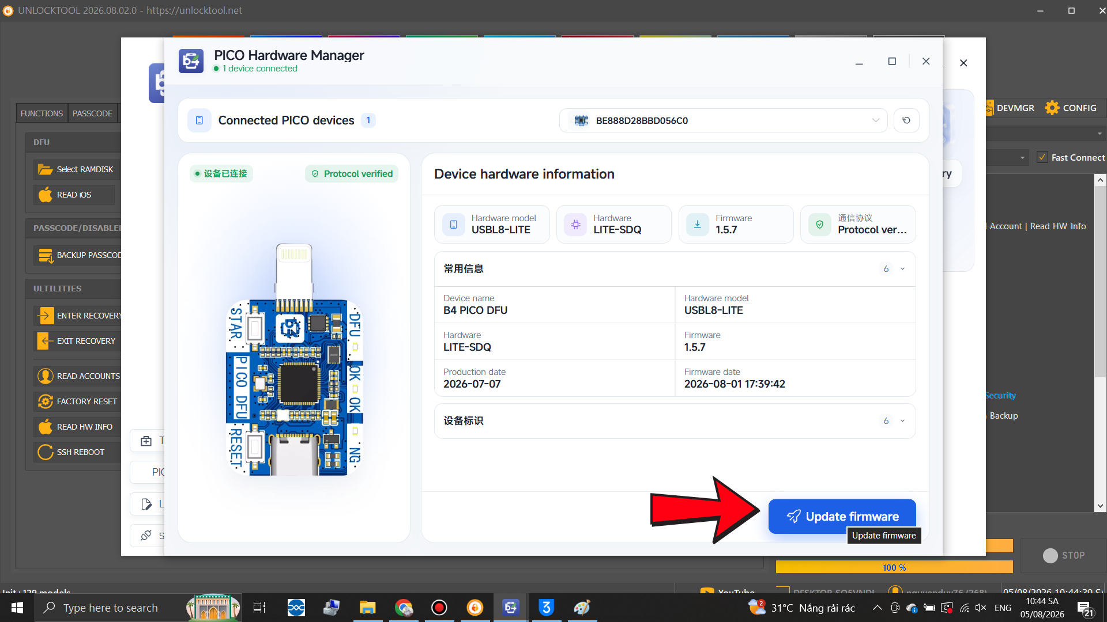Open DEVMGR in UnlockTool
Screen dimensions: 1107x622
(1010, 108)
